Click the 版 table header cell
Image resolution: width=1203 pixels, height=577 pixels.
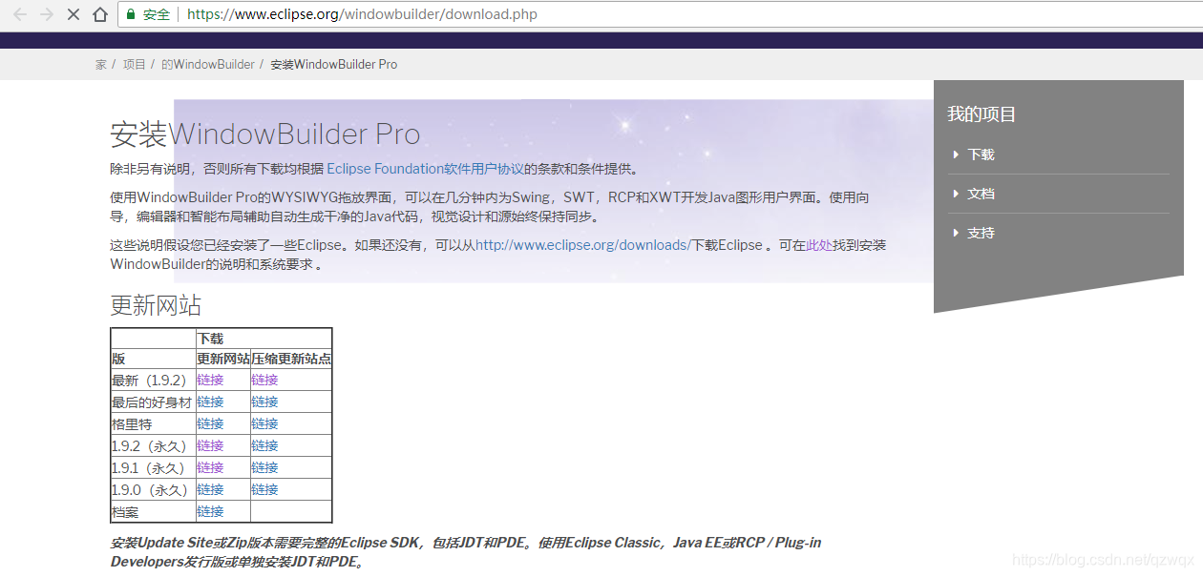[x=153, y=360]
